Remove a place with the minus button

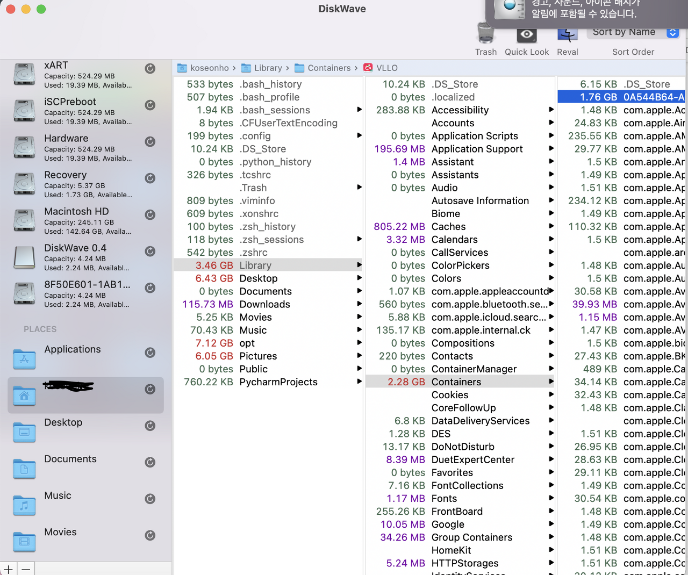point(26,569)
